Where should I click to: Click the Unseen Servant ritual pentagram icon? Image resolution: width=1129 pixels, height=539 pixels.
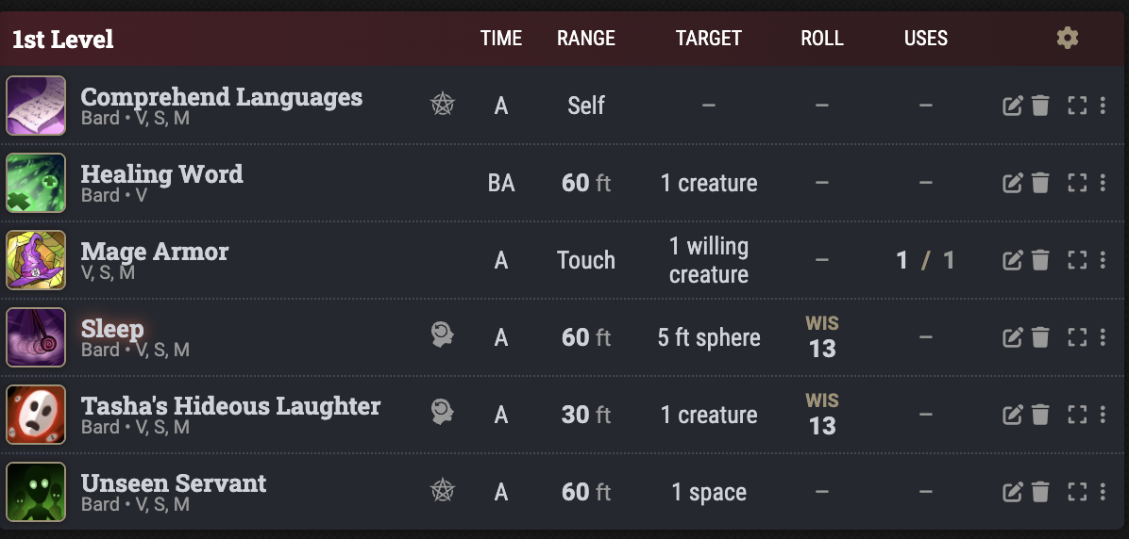point(442,492)
